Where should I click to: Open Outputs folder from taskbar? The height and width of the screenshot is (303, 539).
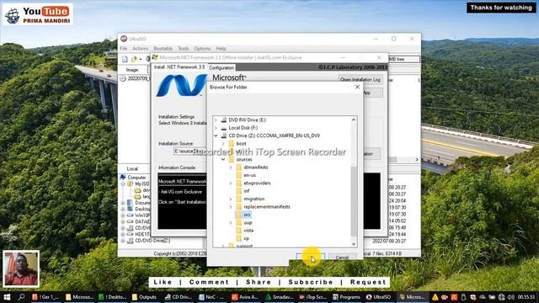coord(144,297)
